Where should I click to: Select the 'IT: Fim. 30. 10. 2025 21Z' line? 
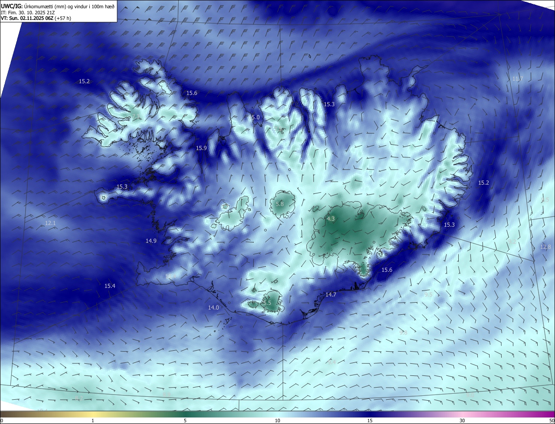tap(28, 12)
